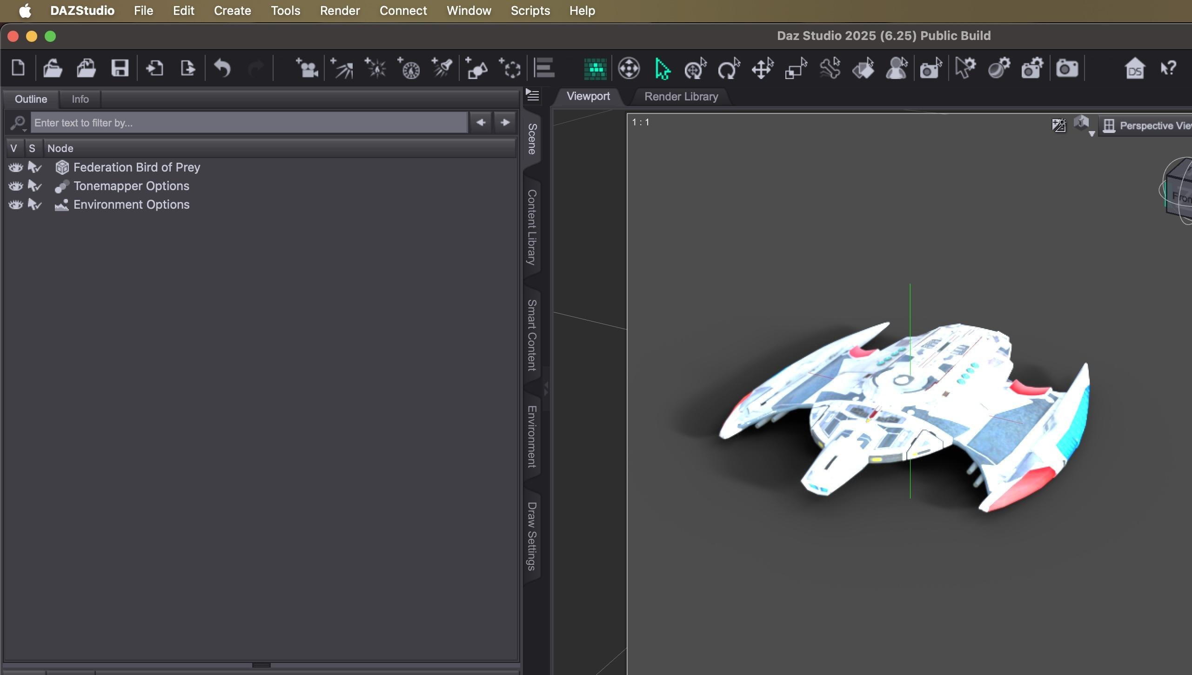Select the Translate move tool icon
Screen dimensions: 1192x675
(x=762, y=68)
